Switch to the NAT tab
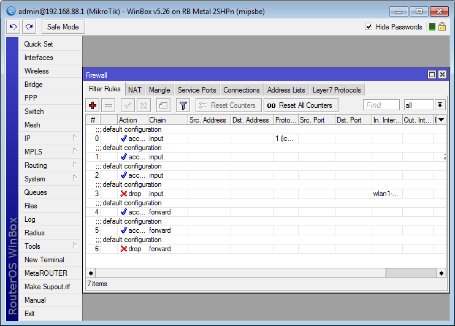Screen dimensions: 455x326 point(135,90)
